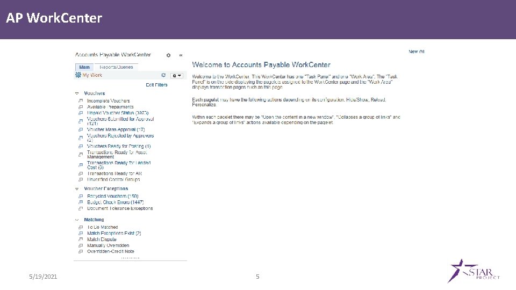Click new-window icon beside Unverified Control Groups
This screenshot has height=290, width=516.
(81, 179)
